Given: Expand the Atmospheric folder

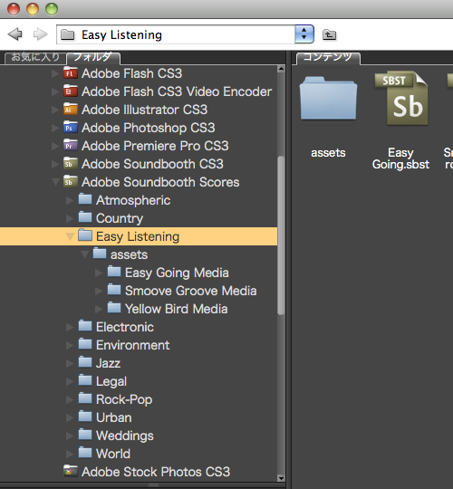Looking at the screenshot, I should point(70,200).
